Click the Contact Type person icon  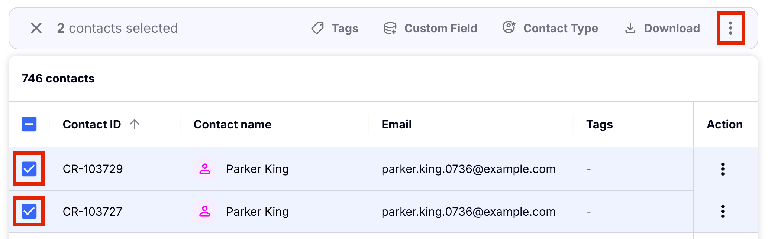509,27
